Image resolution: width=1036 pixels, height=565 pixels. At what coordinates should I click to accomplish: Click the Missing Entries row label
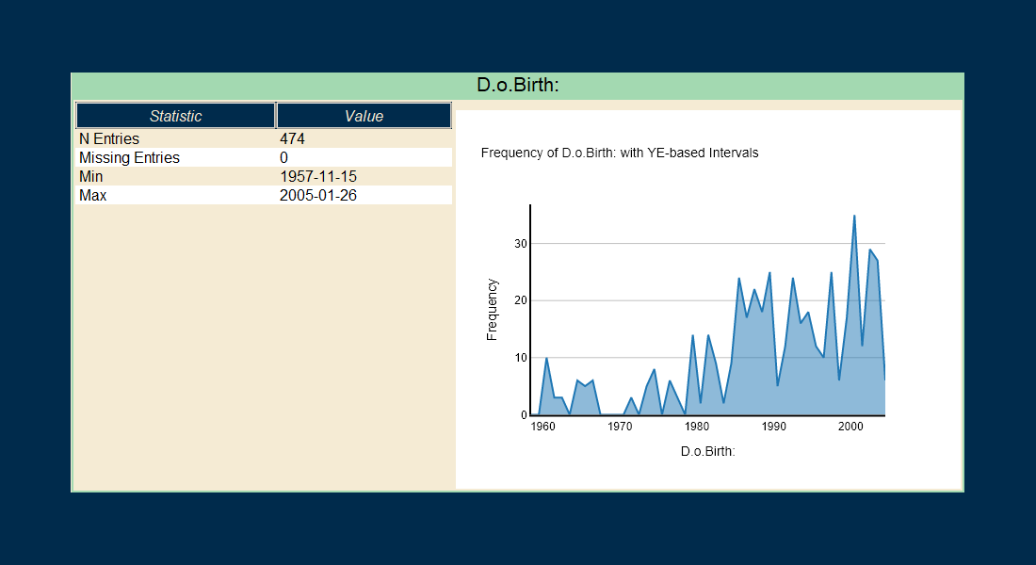[129, 157]
